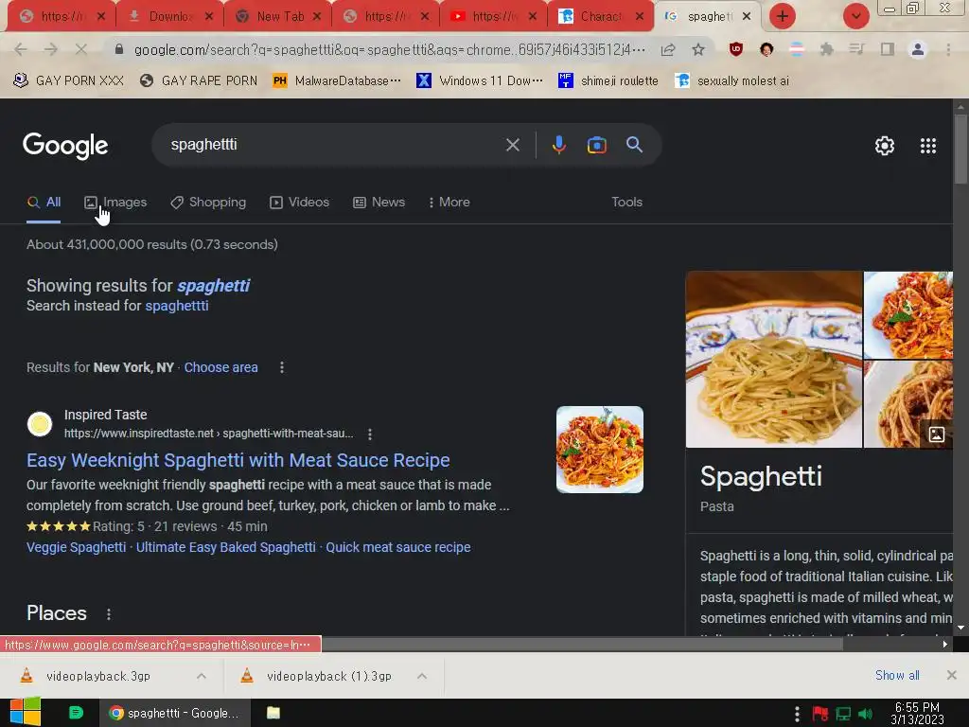The image size is (969, 727).
Task: Open the tab search dropdown arrow
Action: 855,16
